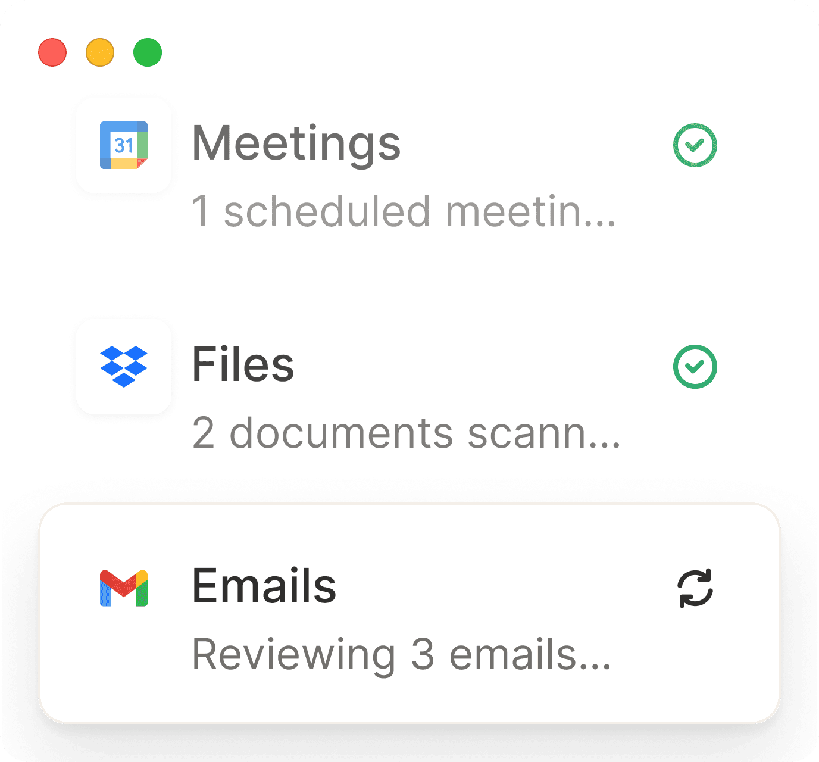Select the Gmail icon beside Emails
This screenshot has height=762, width=819.
pos(124,588)
